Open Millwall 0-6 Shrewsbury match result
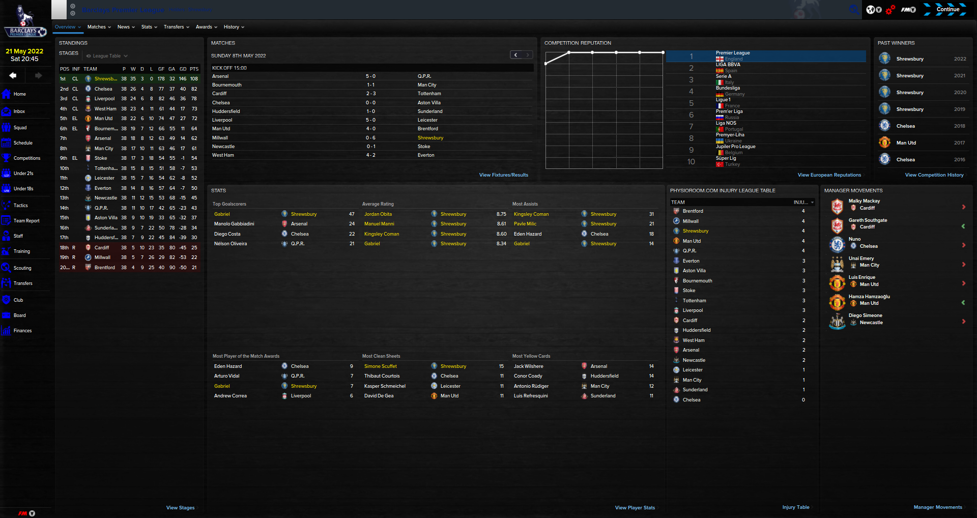The image size is (977, 518). [371, 138]
